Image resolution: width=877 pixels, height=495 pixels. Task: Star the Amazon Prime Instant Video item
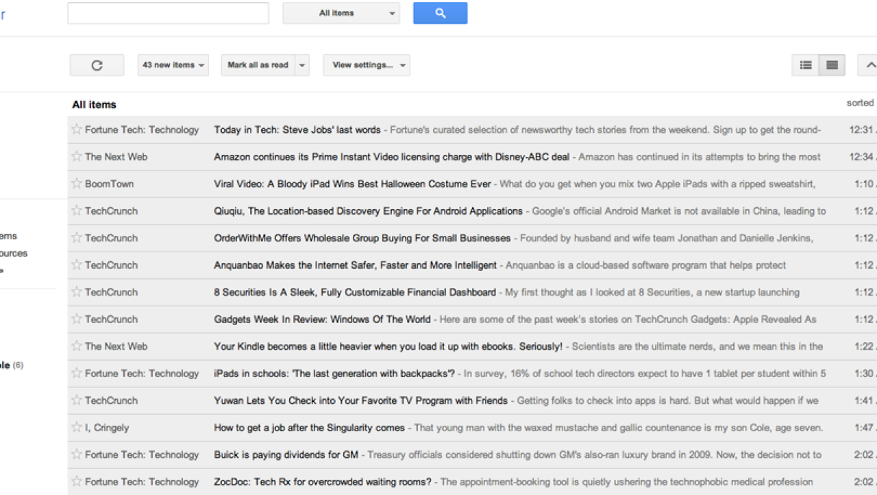click(x=77, y=156)
